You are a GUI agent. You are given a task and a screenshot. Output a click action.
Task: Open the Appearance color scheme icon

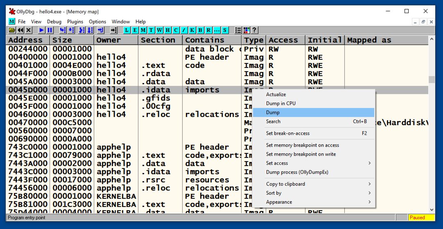point(246,30)
